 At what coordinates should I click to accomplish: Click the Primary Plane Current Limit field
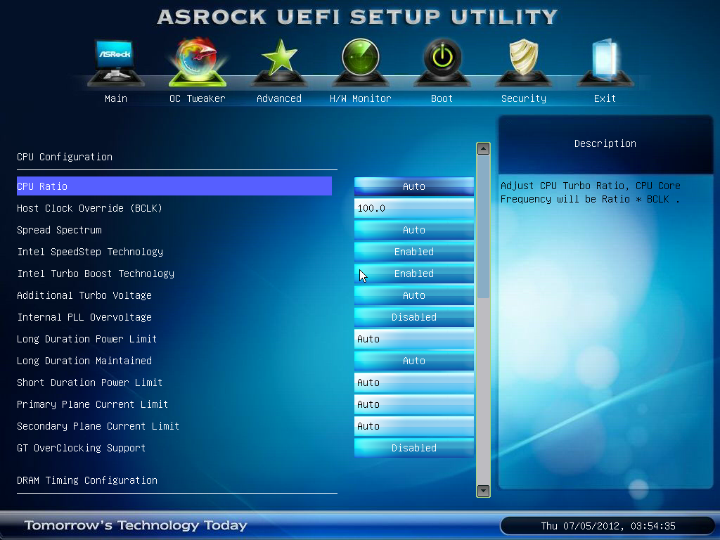click(x=413, y=404)
